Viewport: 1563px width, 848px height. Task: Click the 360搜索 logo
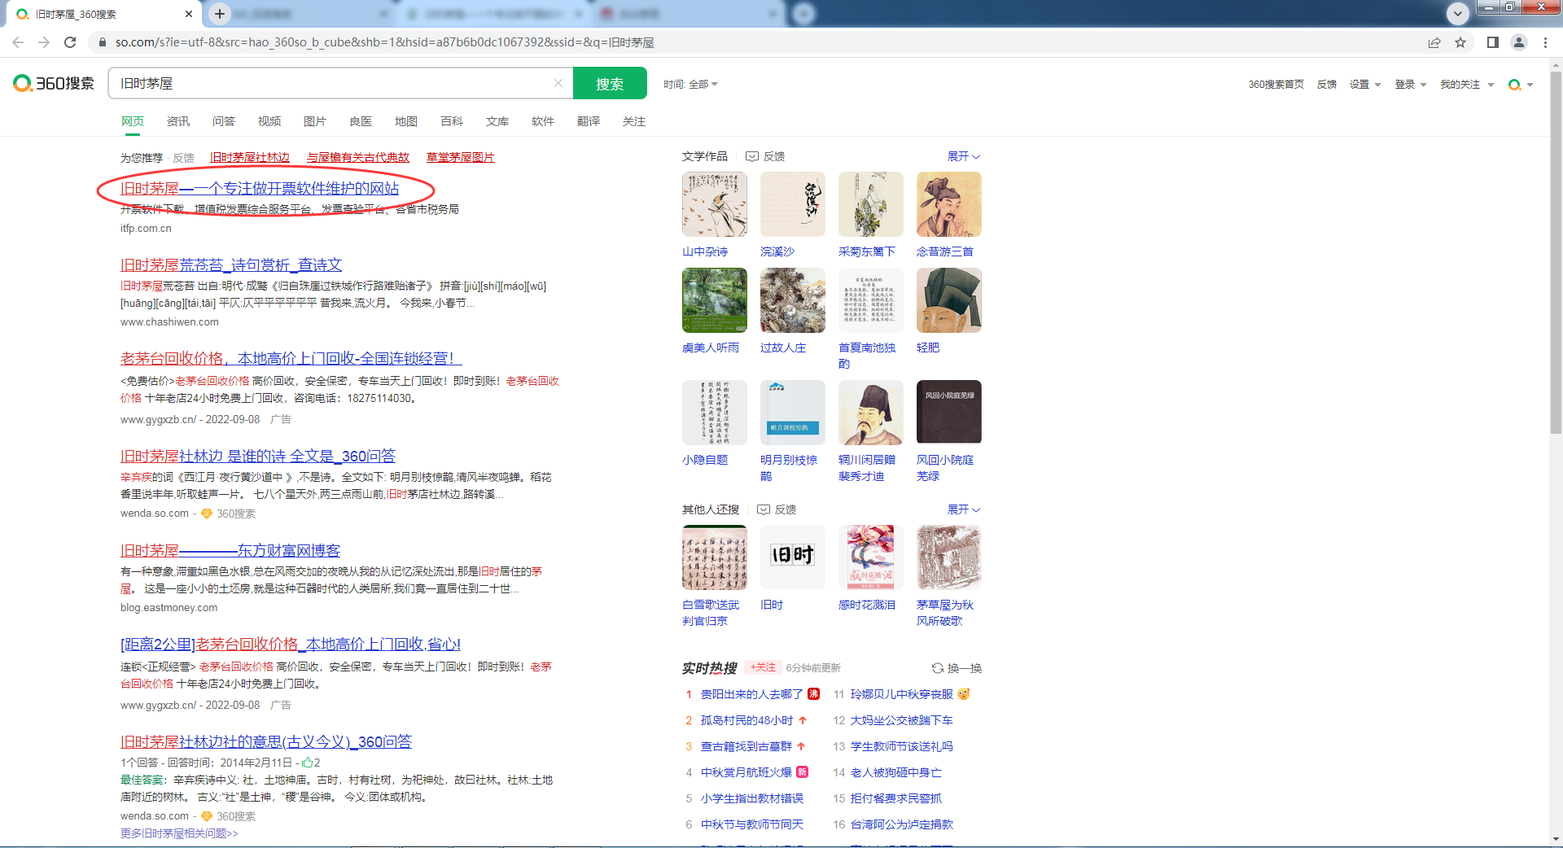click(54, 83)
